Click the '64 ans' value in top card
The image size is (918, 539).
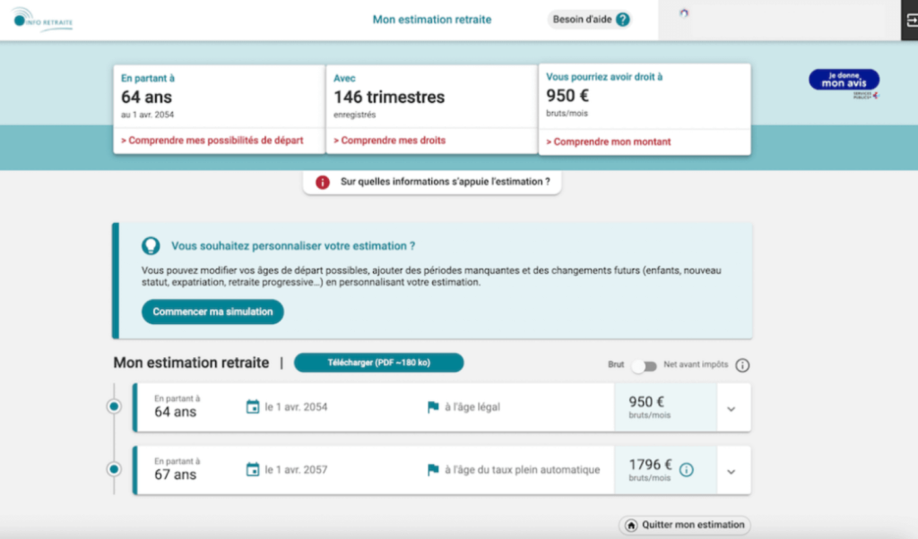click(x=146, y=97)
